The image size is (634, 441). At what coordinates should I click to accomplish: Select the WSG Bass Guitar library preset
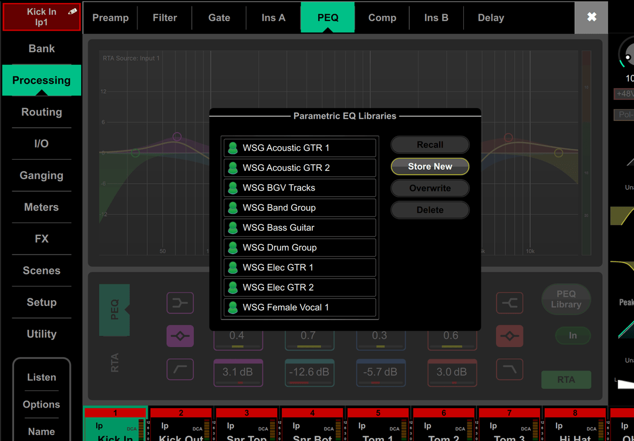pos(300,228)
